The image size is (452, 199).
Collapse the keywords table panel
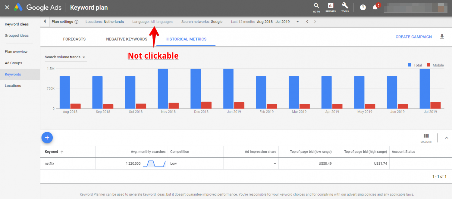pos(447,137)
